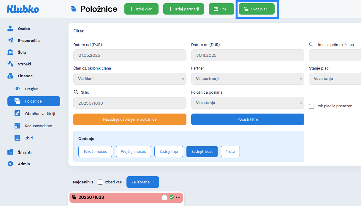Click the Uvoz plačil button
Screen dimensions: 361x206
(257, 9)
